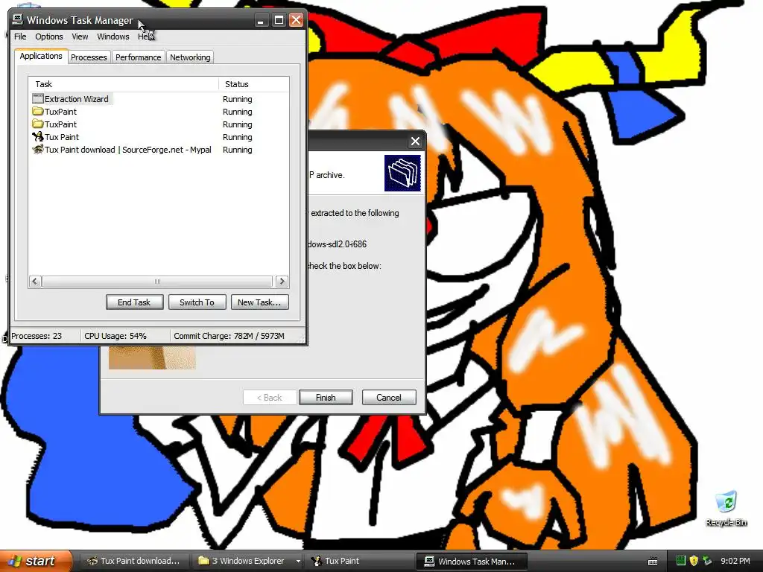Click the right arrow of horizontal scrollbar
763x572 pixels.
[x=282, y=281]
